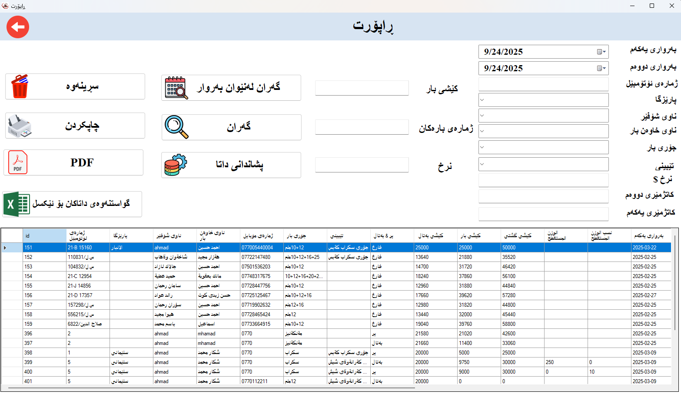Click the نرخ $ input field
The image size is (681, 394).
click(x=543, y=180)
